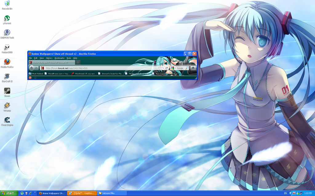The height and width of the screenshot is (196, 315).
Task: Open Most Visited bookmarks folder
Action: click(36, 74)
